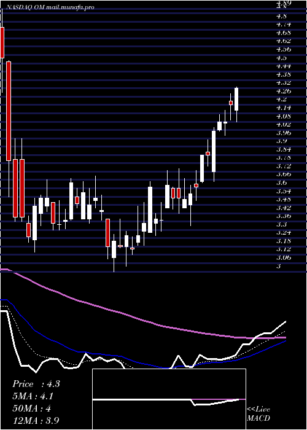307x430 pixels.
Task: Click the 4.5 price axis label
Action: [281, 58]
